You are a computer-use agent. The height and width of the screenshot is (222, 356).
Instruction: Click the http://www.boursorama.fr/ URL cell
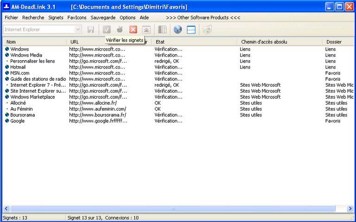98,115
